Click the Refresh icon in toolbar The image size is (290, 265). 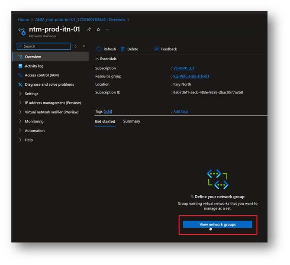(x=99, y=49)
